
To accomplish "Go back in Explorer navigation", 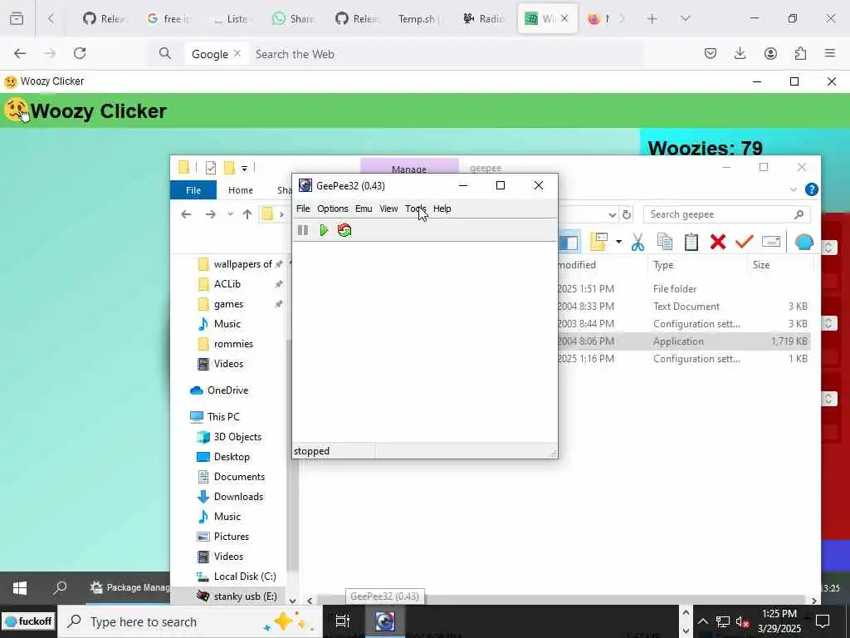I will pyautogui.click(x=186, y=214).
